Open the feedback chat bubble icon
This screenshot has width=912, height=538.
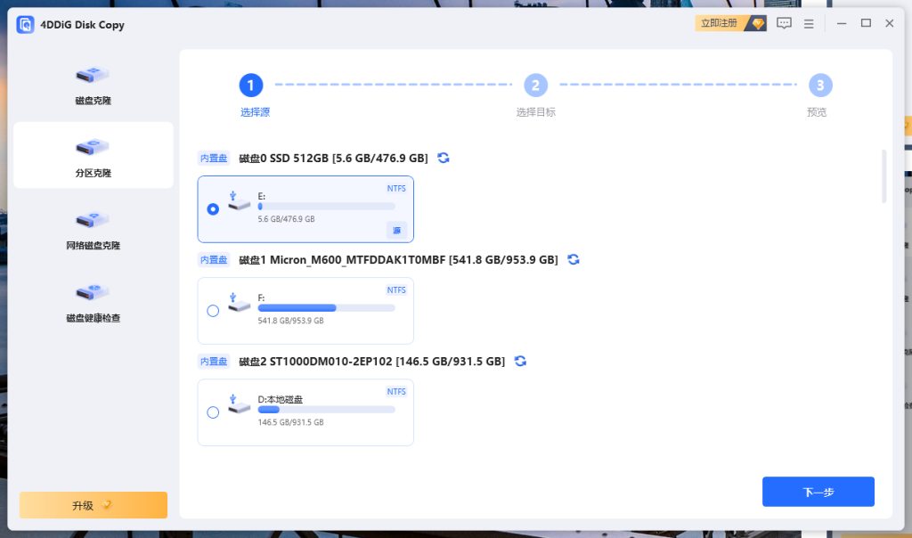(x=784, y=24)
